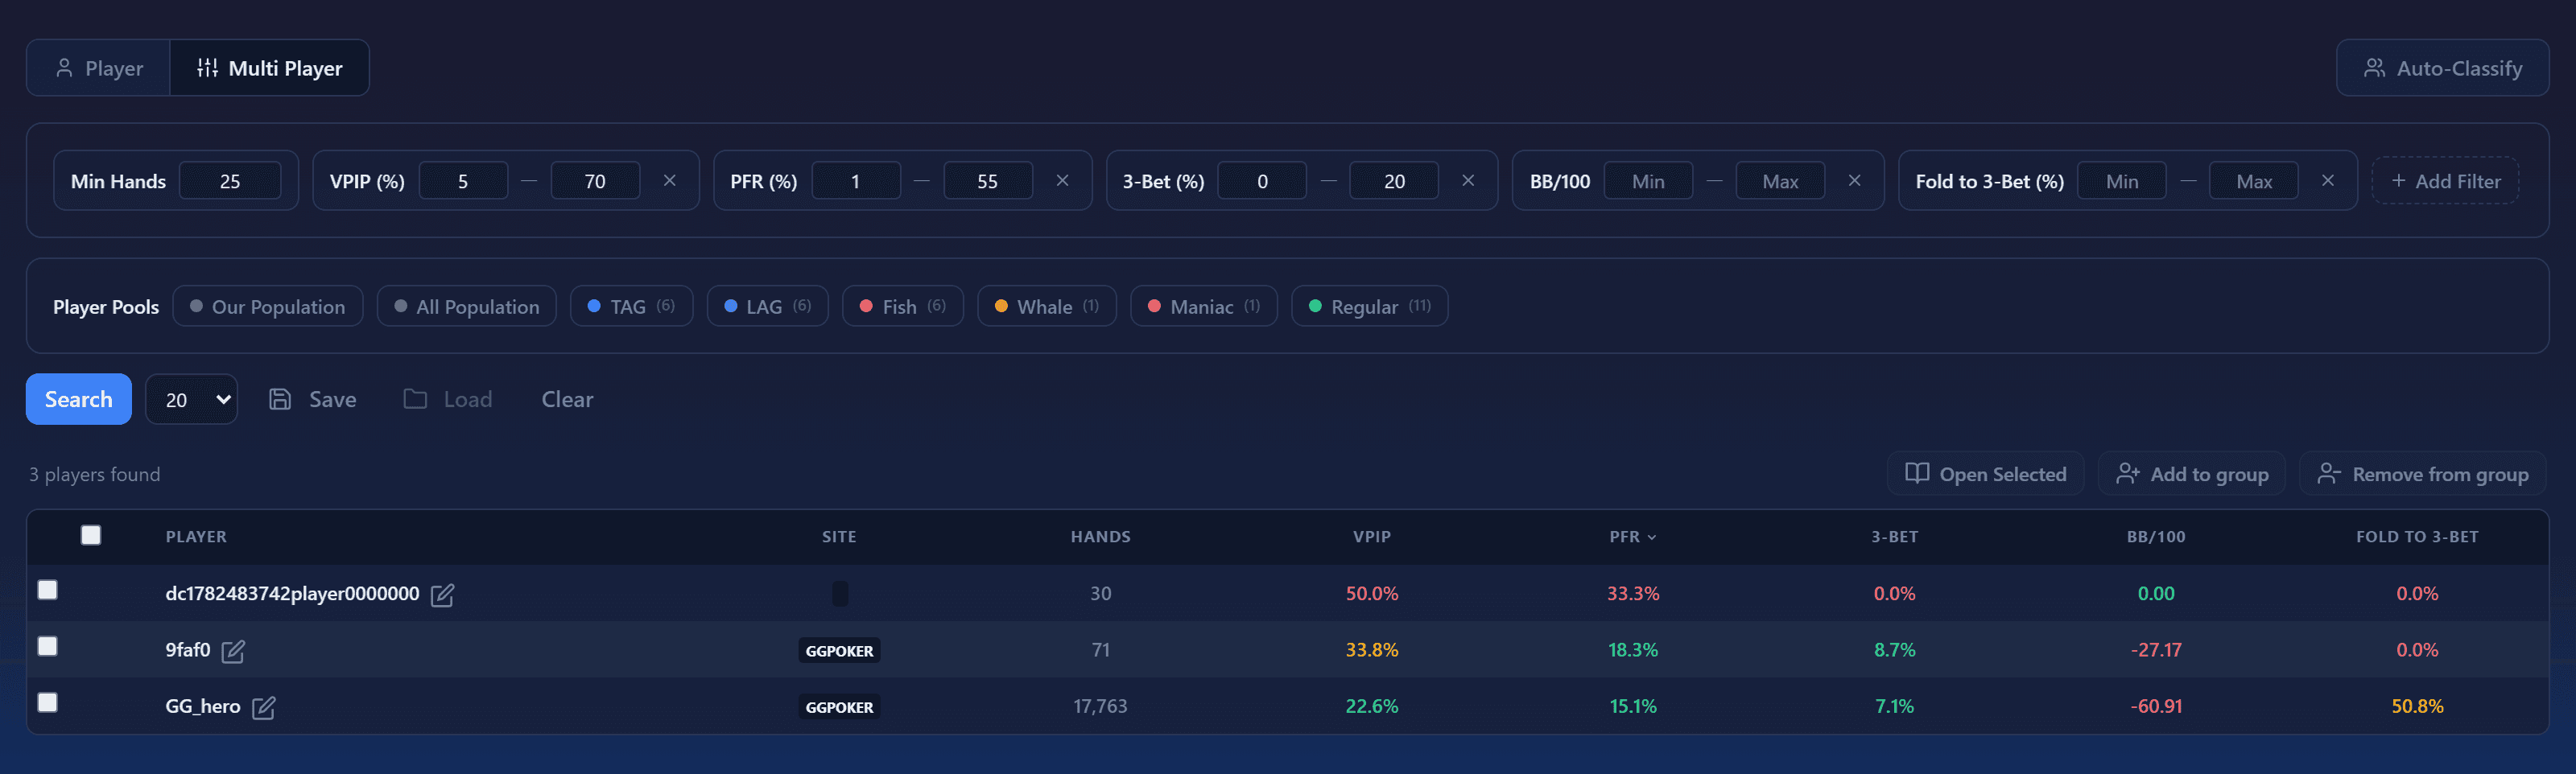Check the select-all checkbox in table header
The width and height of the screenshot is (2576, 774).
coord(91,535)
